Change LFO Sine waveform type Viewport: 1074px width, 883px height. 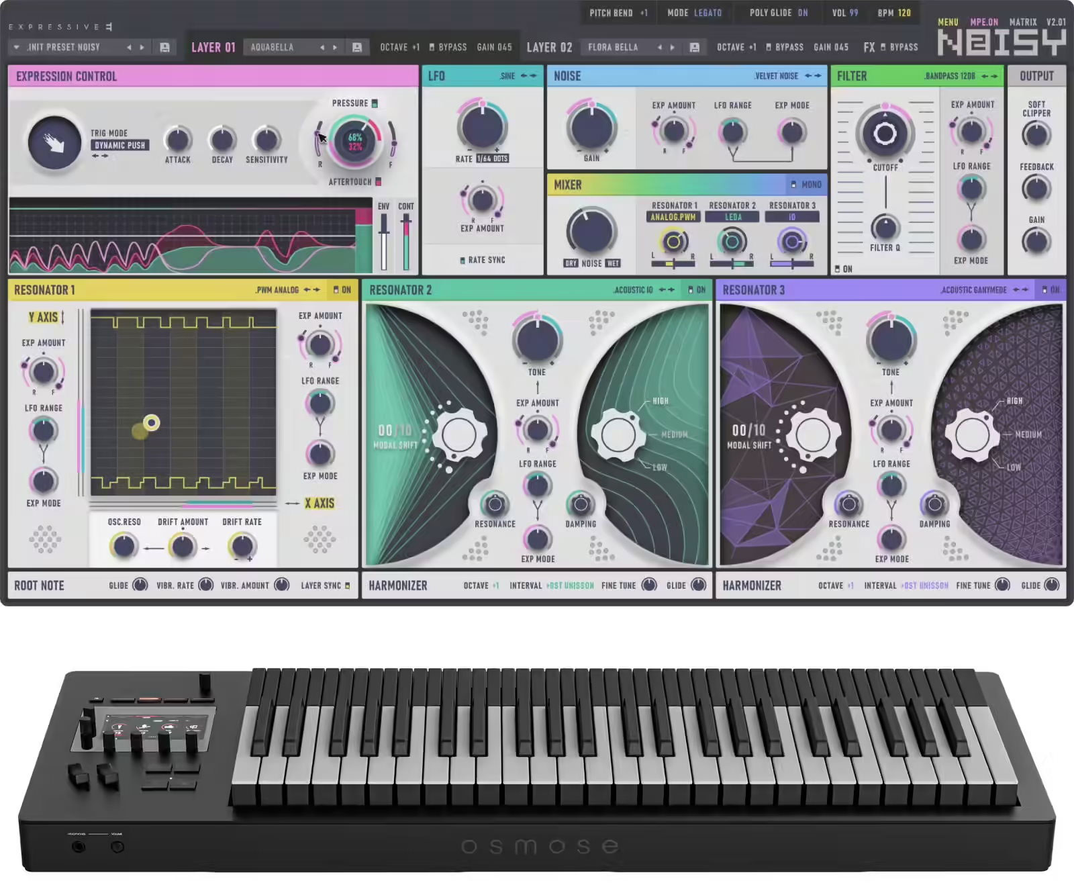click(518, 76)
